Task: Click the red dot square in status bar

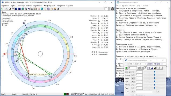Action: (x=68, y=94)
